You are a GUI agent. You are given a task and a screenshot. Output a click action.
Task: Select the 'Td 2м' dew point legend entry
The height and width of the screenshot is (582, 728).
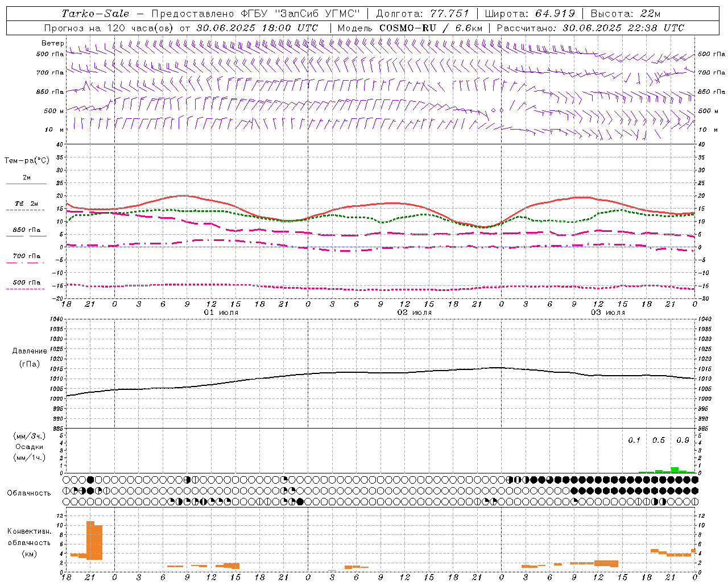click(x=26, y=203)
